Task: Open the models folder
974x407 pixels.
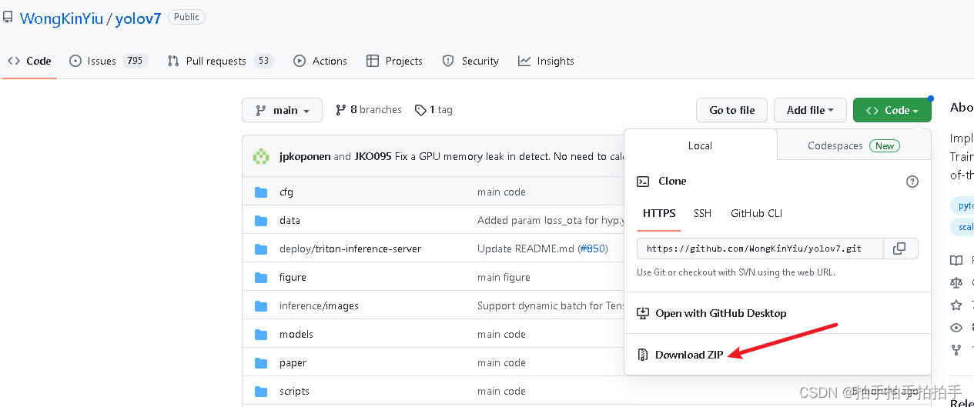Action: pyautogui.click(x=296, y=334)
